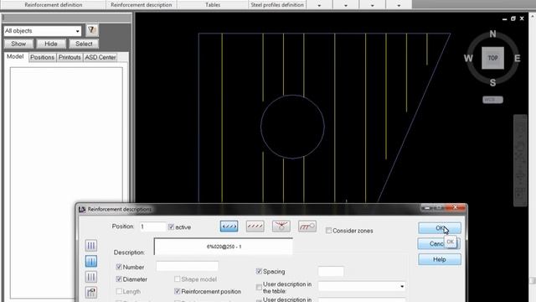Rotate view to East on the compass

coord(518,58)
